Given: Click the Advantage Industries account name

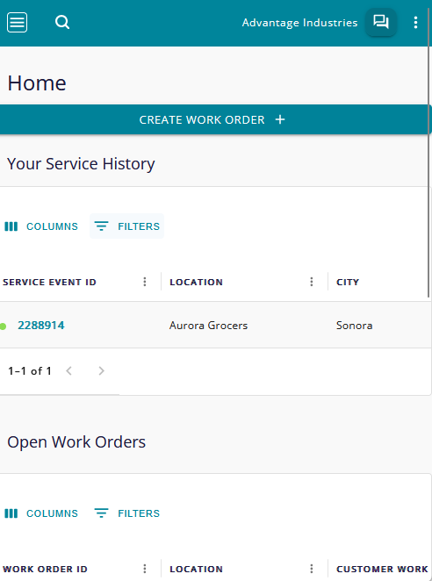Looking at the screenshot, I should pos(299,23).
